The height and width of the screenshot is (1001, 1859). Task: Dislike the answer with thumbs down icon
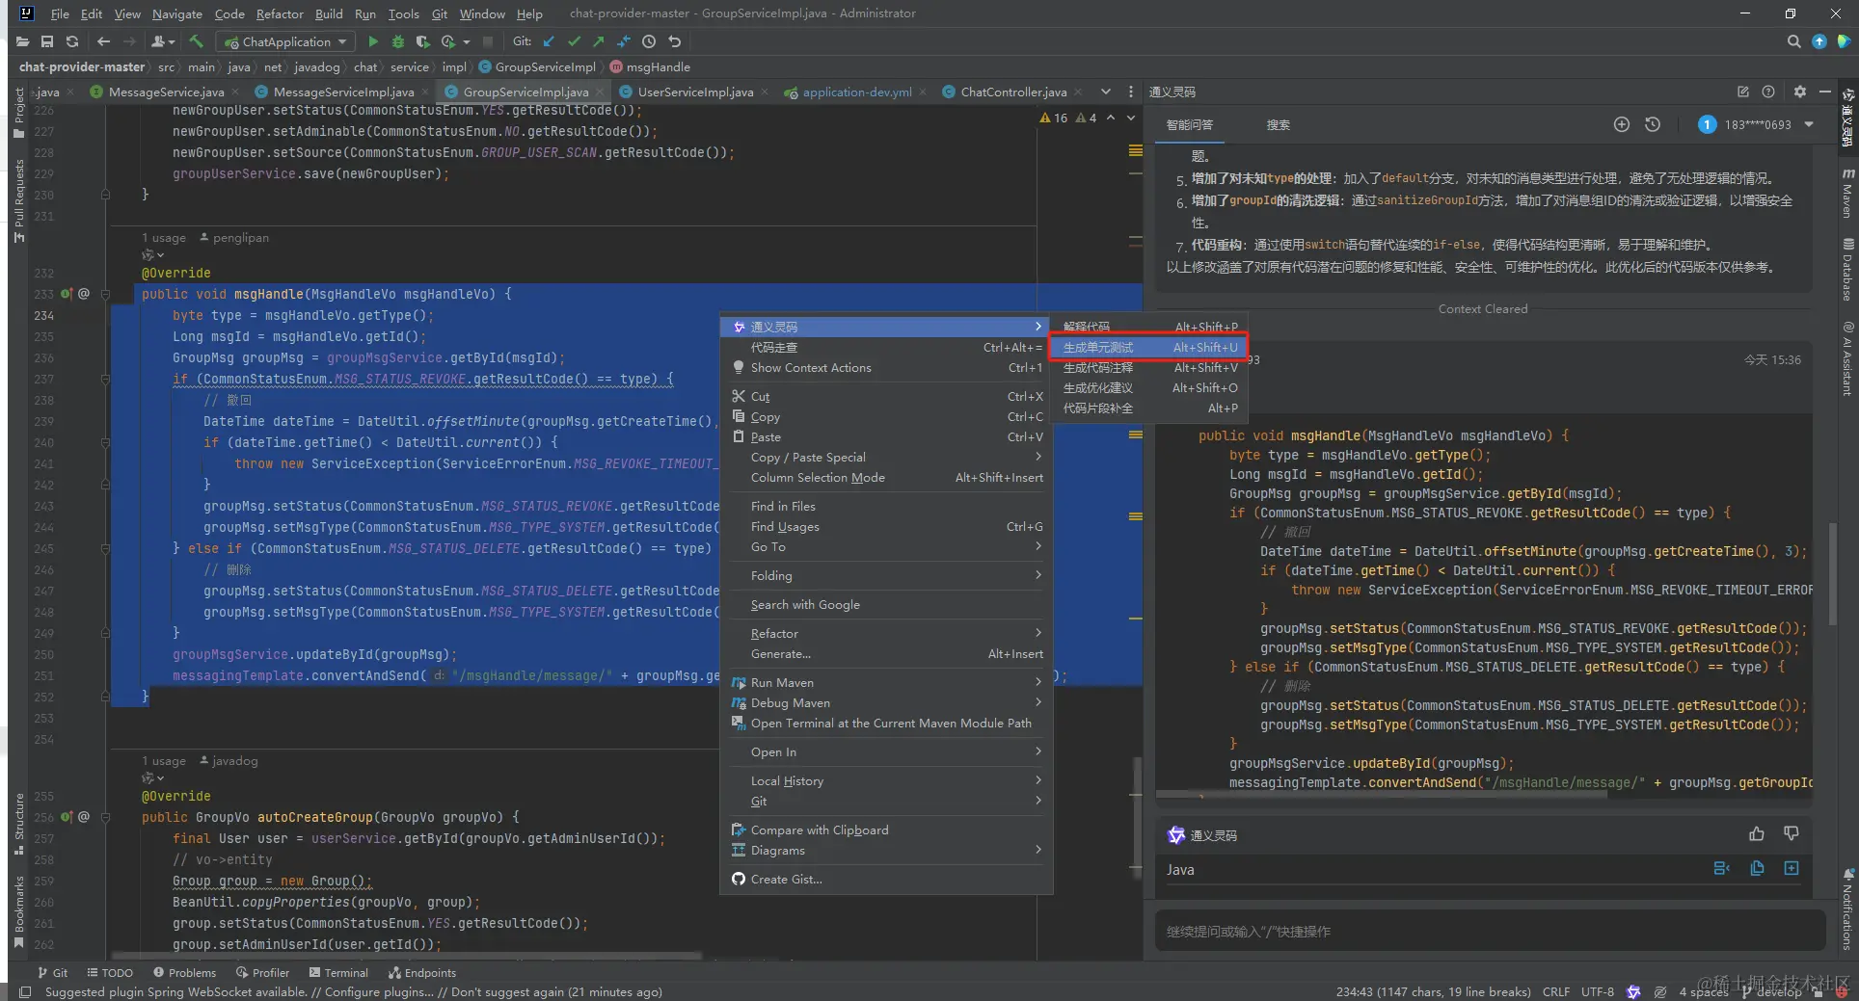click(x=1792, y=834)
